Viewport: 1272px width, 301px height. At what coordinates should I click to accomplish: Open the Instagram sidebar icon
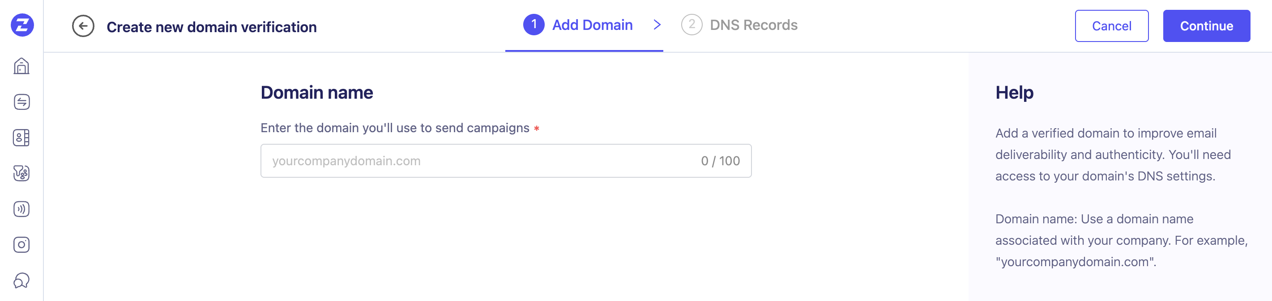coord(22,245)
